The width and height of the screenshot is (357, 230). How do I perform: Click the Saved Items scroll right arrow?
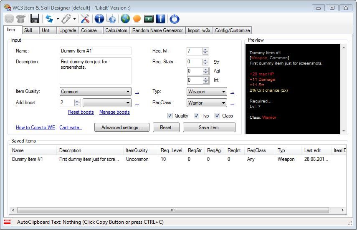(342, 210)
